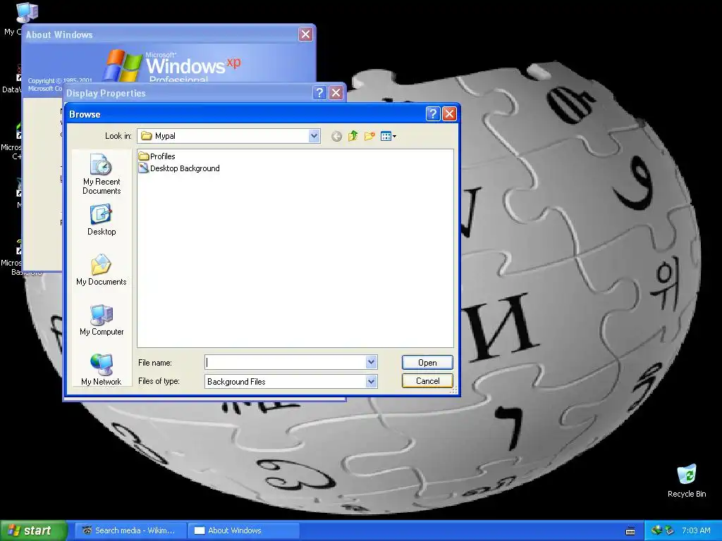Screen dimensions: 722x541
Task: Click inside the File name field
Action: (x=286, y=363)
